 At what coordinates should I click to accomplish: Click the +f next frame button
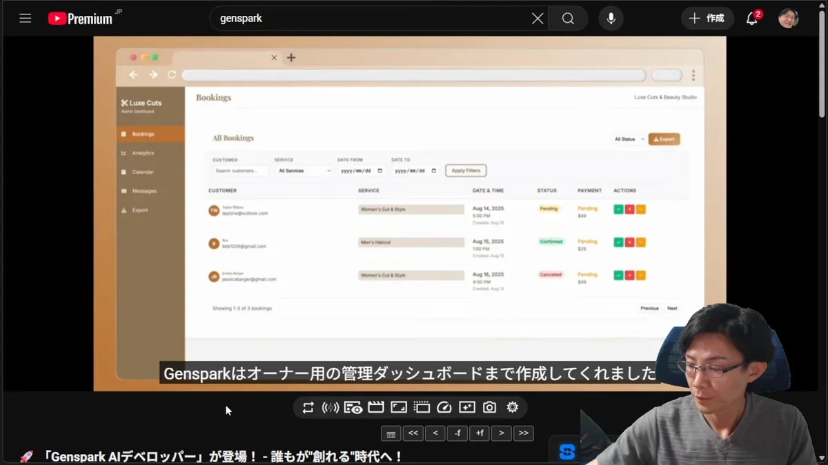click(x=479, y=433)
